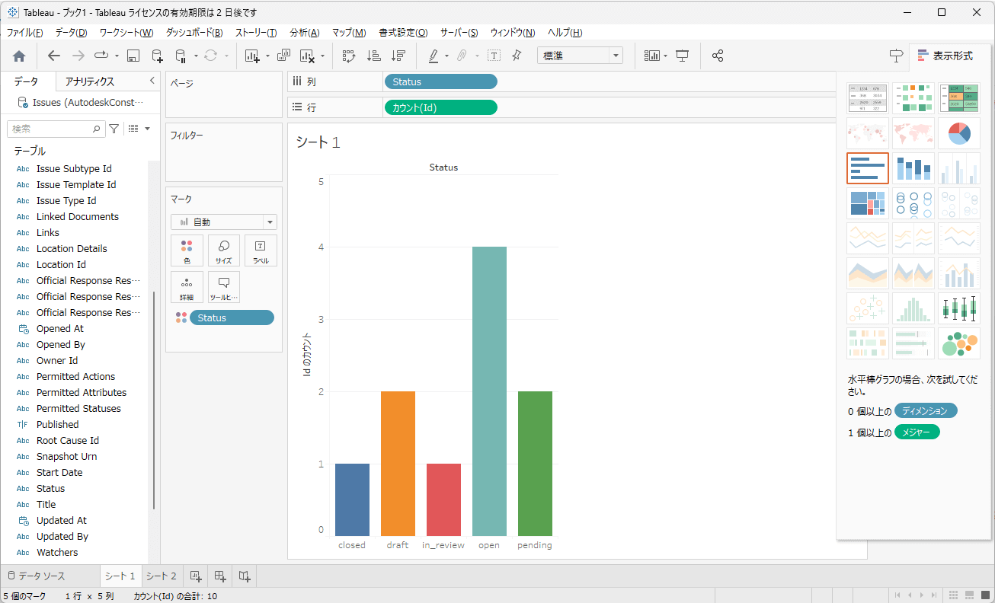Open the dropdown arrow next to clear sheet
Image resolution: width=995 pixels, height=603 pixels.
322,56
